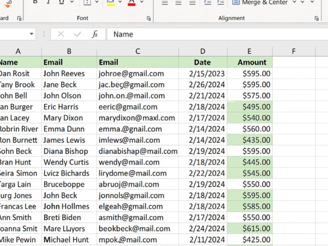This screenshot has height=246, width=328.
Task: Select the Date header cell
Action: 203,62
